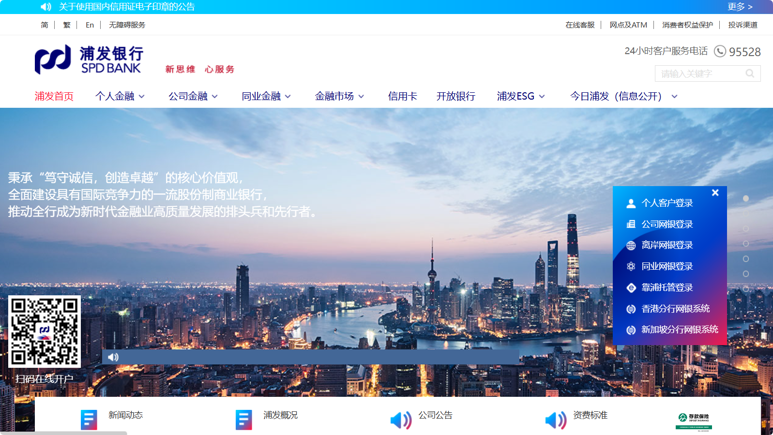Click the 公司公告 speaker icon
This screenshot has height=435, width=773.
[x=401, y=420]
